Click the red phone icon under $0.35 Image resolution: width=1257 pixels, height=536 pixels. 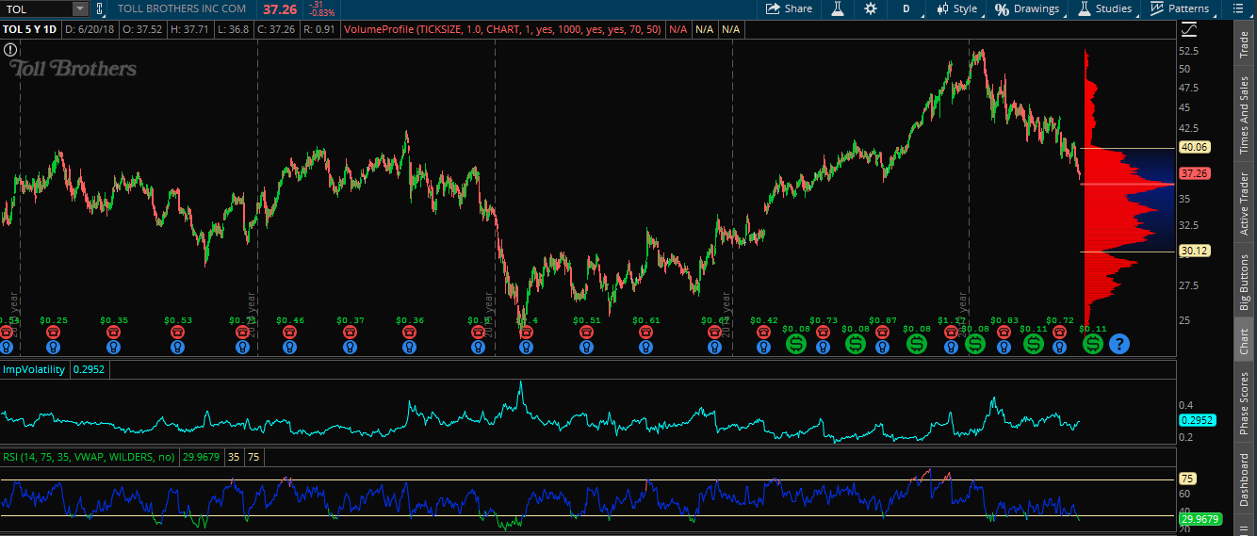(x=114, y=332)
